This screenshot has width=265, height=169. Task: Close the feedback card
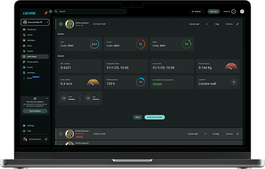[x=47, y=98]
